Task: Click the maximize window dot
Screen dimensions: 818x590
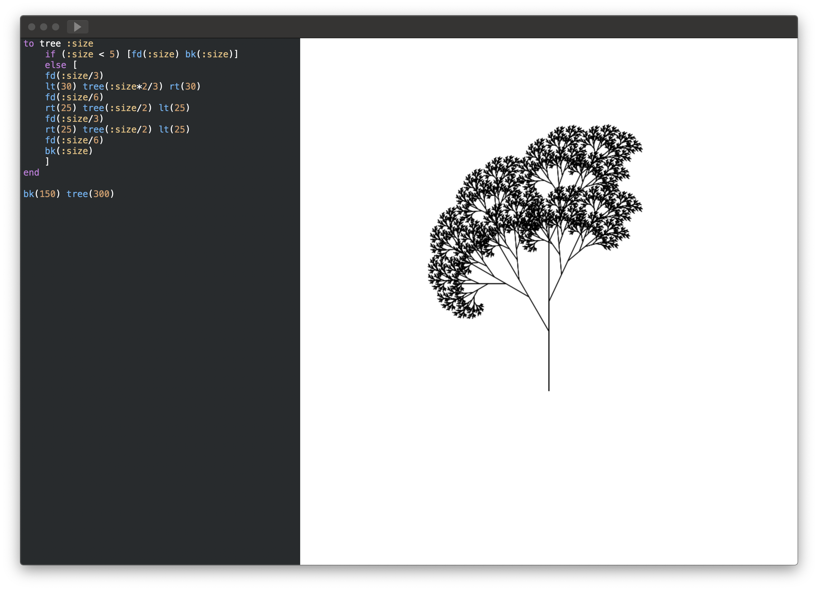Action: pyautogui.click(x=56, y=27)
